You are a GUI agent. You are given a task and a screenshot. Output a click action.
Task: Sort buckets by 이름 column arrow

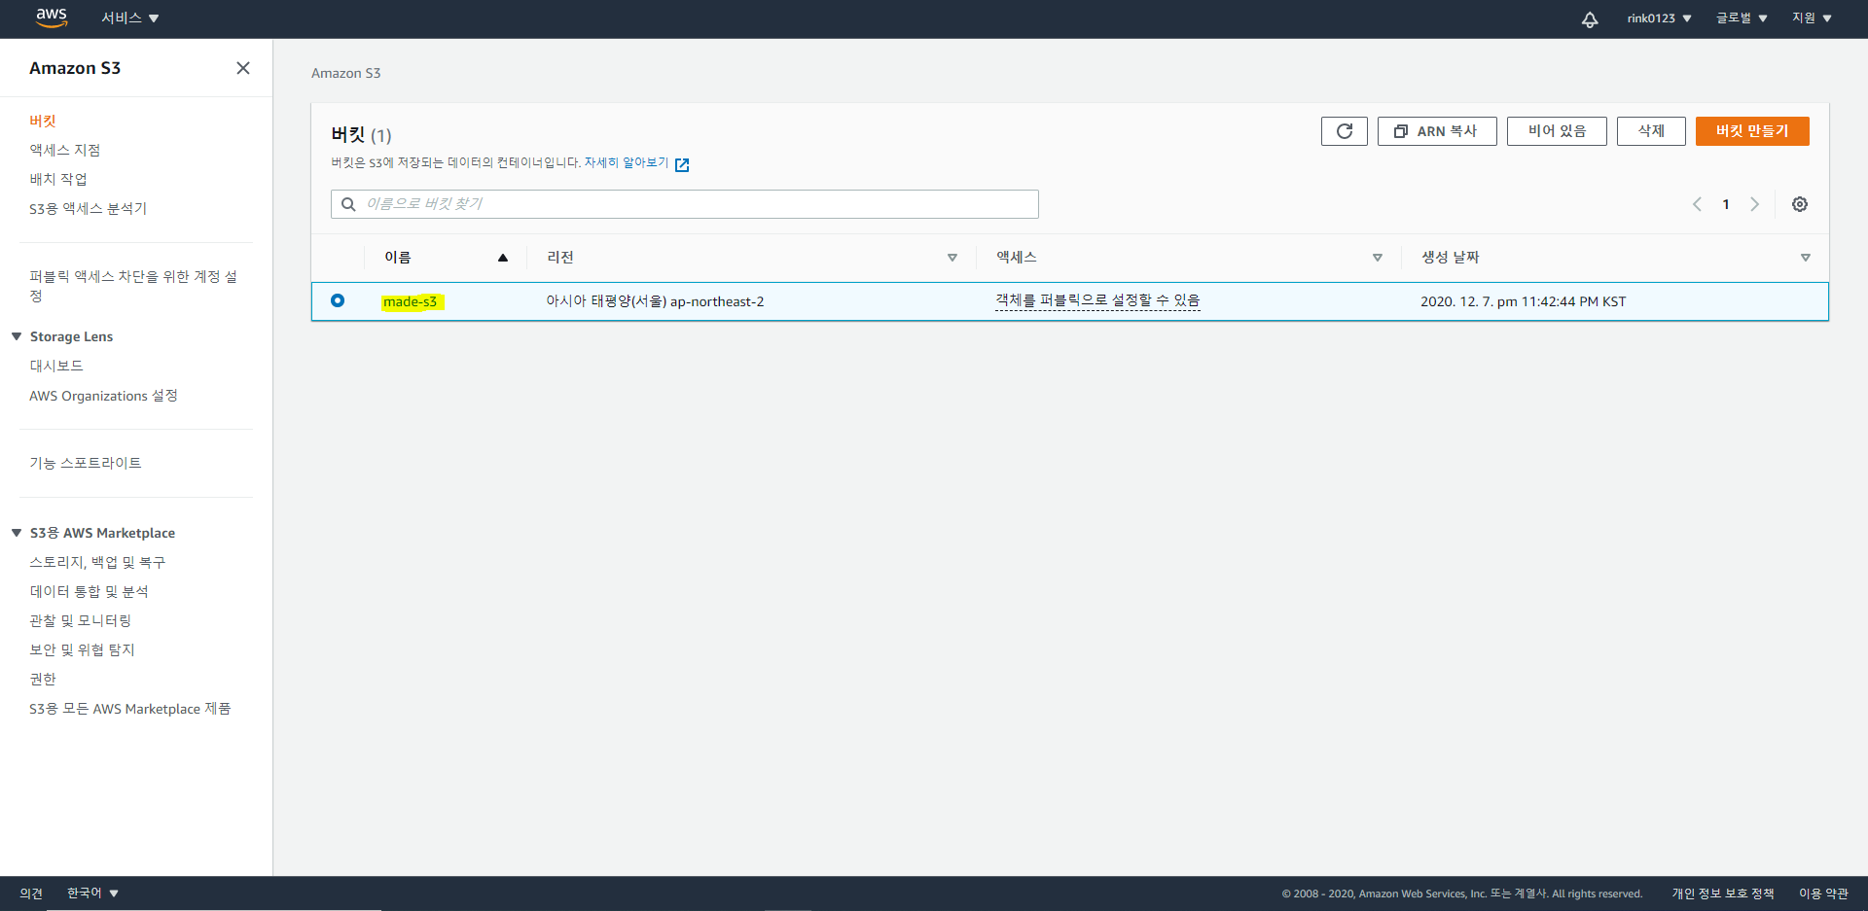pos(503,258)
